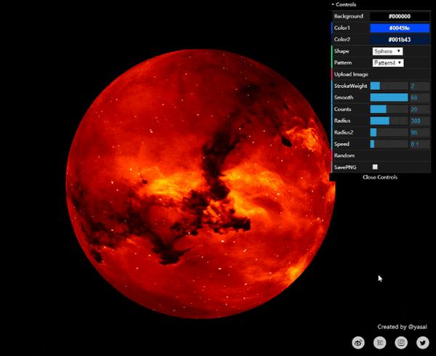Image resolution: width=436 pixels, height=356 pixels.
Task: Open the Weibo social link icon
Action: tap(358, 343)
